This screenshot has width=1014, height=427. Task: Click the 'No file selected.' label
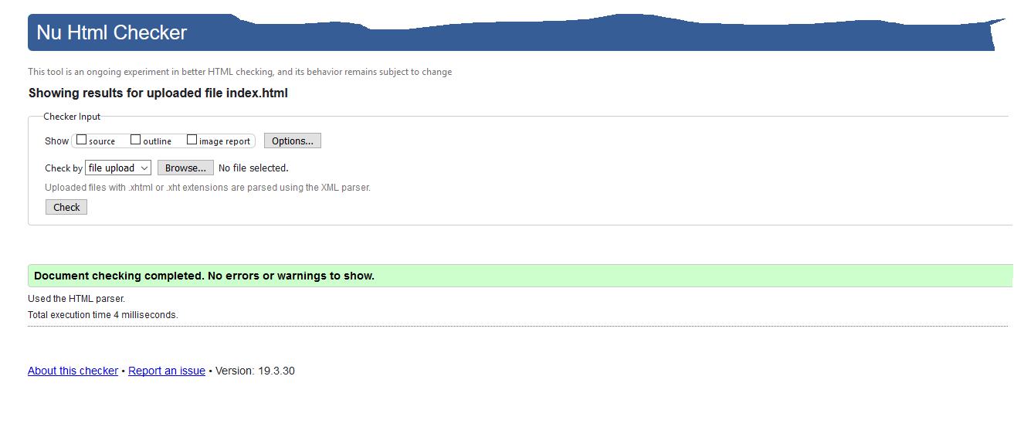pos(253,168)
